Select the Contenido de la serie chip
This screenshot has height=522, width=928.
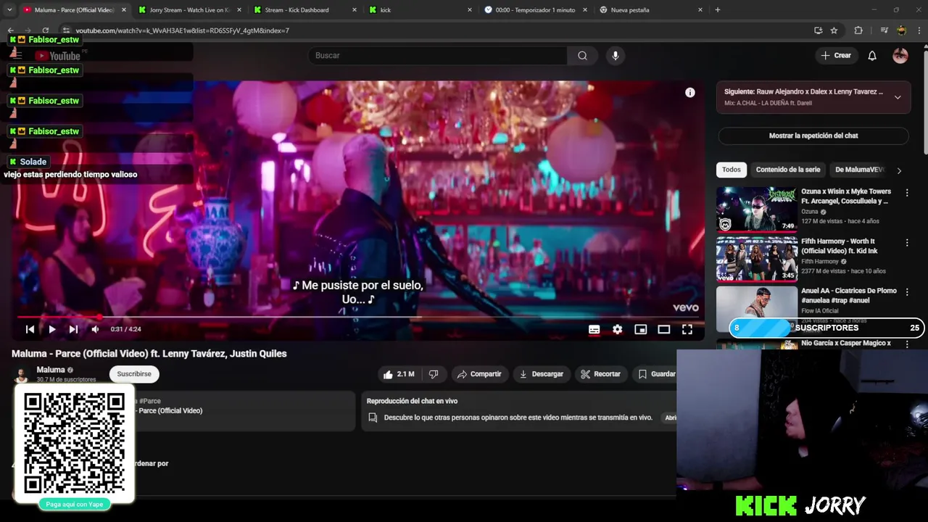click(x=788, y=170)
